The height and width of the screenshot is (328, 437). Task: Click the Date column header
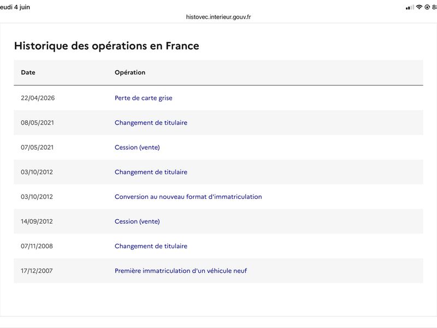click(x=28, y=73)
